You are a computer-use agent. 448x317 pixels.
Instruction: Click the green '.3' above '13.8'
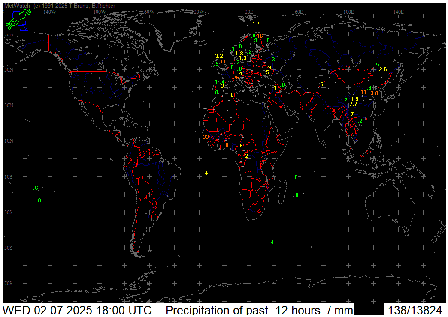click(369, 87)
